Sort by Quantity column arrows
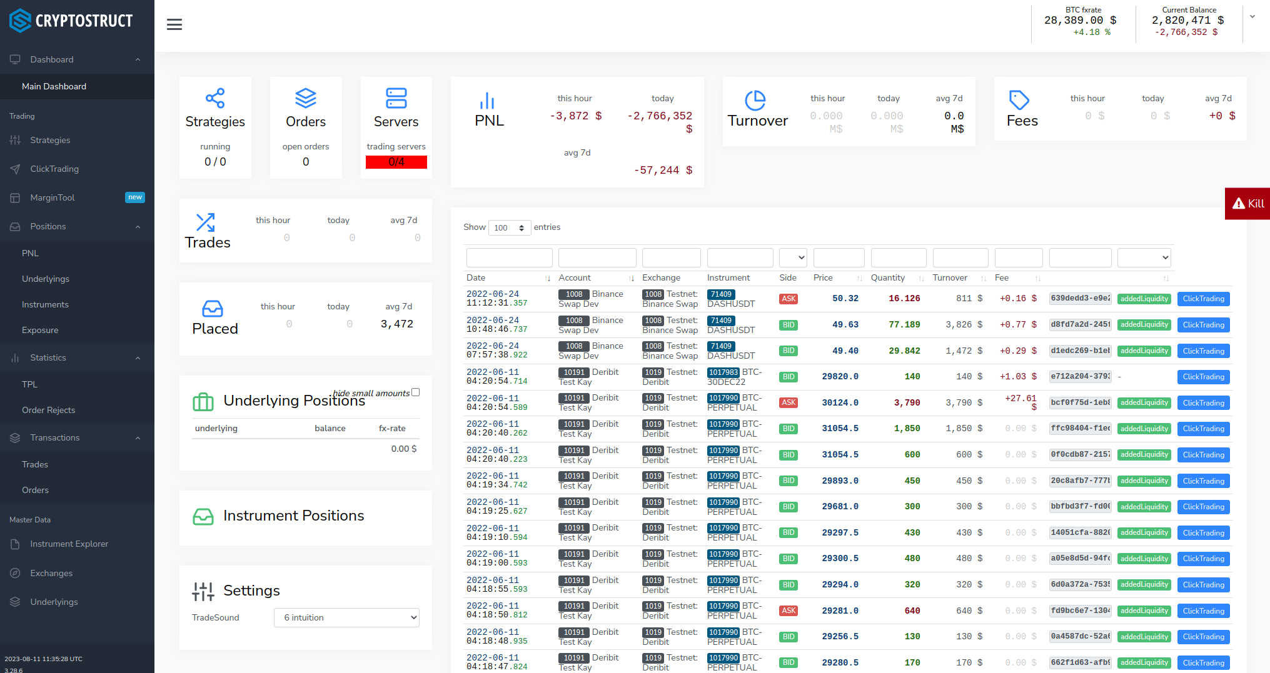This screenshot has height=673, width=1270. [x=921, y=278]
